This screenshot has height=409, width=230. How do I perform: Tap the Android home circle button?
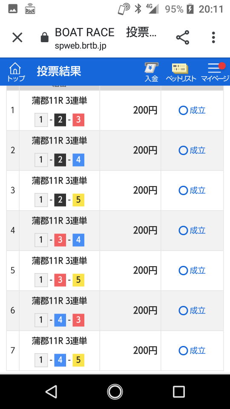tap(115, 392)
